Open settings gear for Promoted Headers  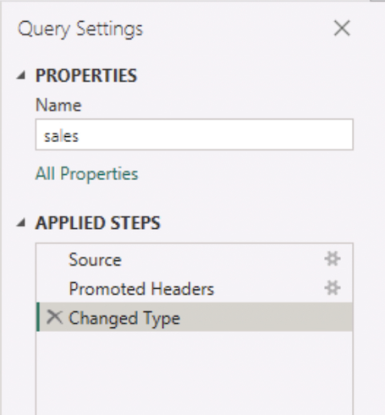click(x=333, y=288)
